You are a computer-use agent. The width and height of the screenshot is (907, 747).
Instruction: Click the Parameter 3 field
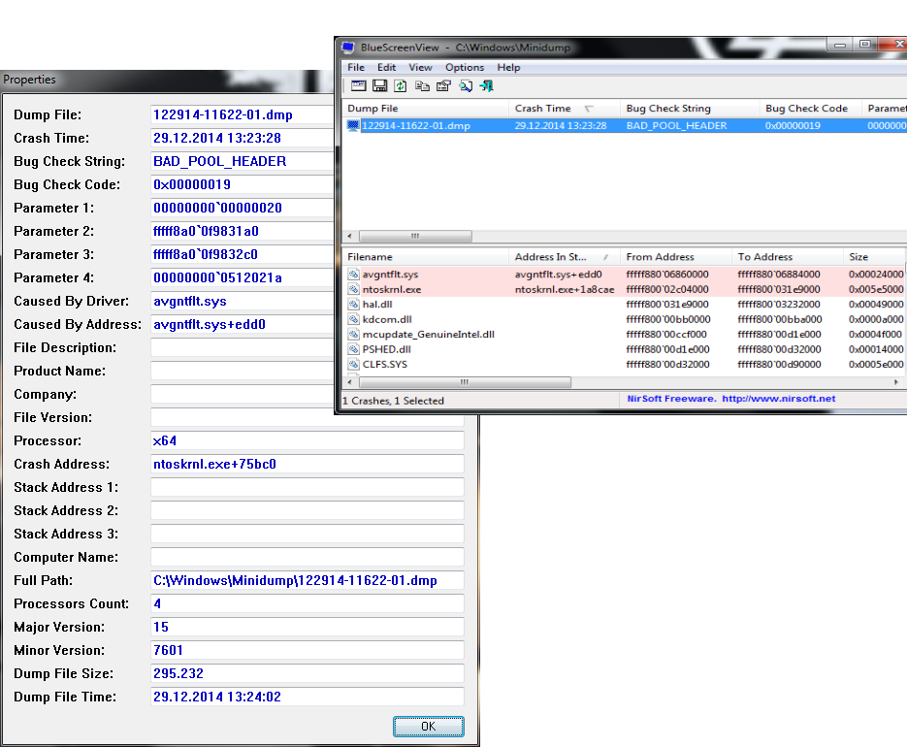coord(243,254)
